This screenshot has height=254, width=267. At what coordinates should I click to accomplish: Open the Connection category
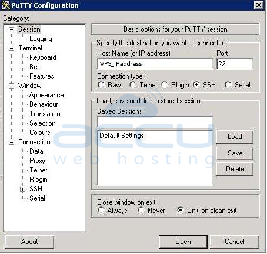[34, 142]
